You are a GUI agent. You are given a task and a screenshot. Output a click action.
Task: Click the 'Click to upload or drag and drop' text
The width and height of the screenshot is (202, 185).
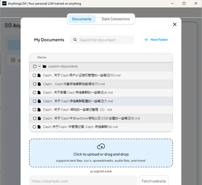pos(101,154)
